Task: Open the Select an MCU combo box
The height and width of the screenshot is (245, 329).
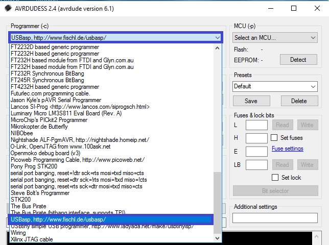Action: point(275,38)
